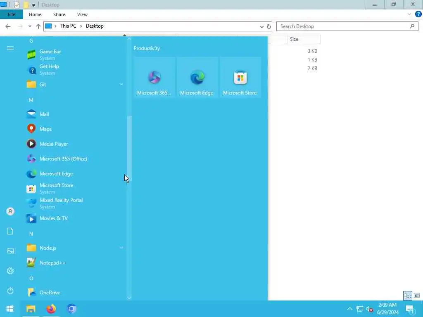Launch Chromium from the taskbar

coord(71,309)
